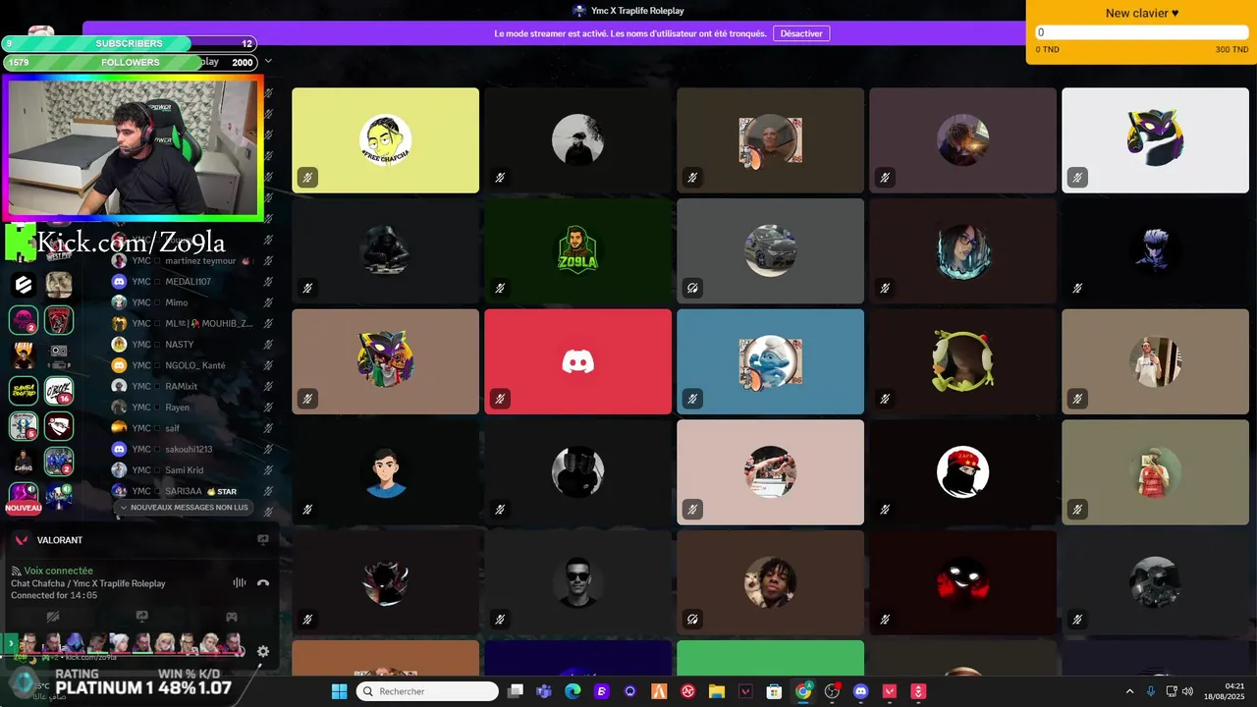Click the white tile with masked bird avatar
Viewport: 1257px width, 707px height.
tap(1155, 140)
